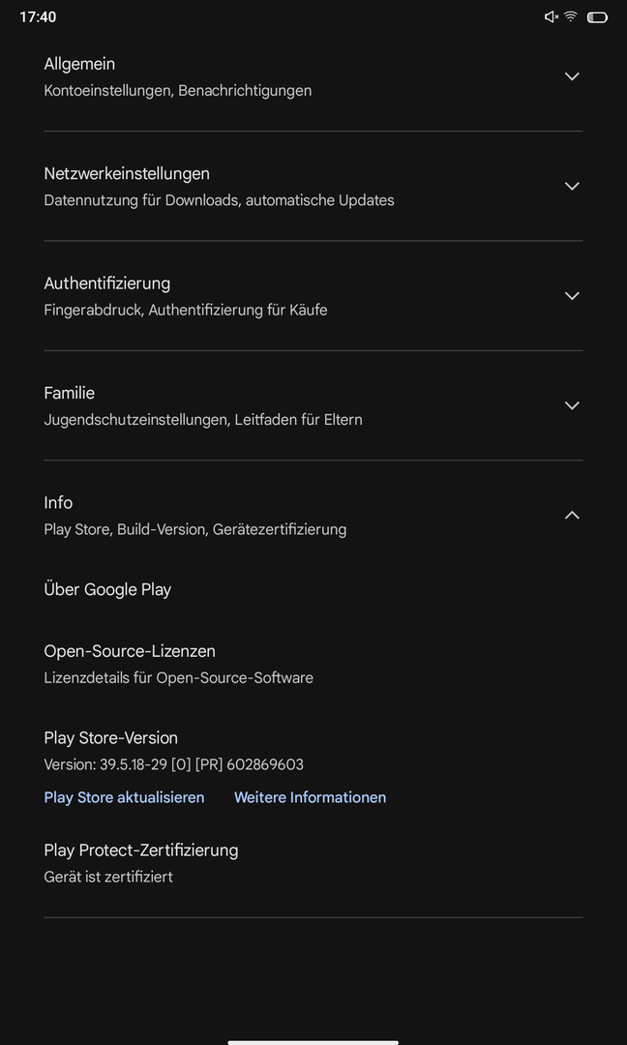Tap Play Protect-Zertifizierung entry
This screenshot has height=1045, width=627.
click(x=141, y=851)
